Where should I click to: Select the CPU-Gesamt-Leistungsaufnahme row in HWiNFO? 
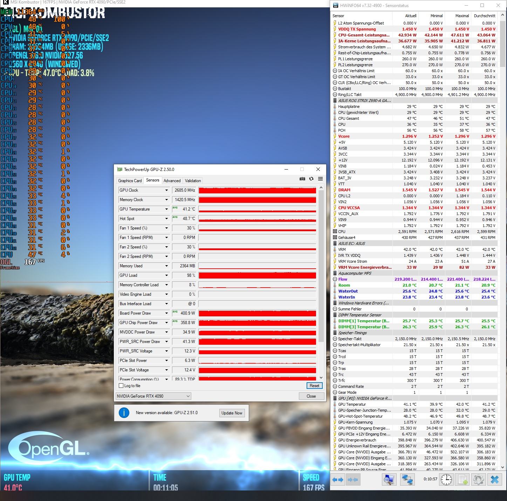[x=414, y=35]
